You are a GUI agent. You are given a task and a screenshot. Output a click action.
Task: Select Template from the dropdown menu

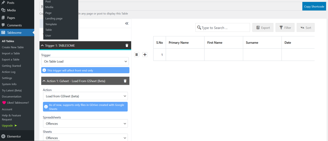61,24
